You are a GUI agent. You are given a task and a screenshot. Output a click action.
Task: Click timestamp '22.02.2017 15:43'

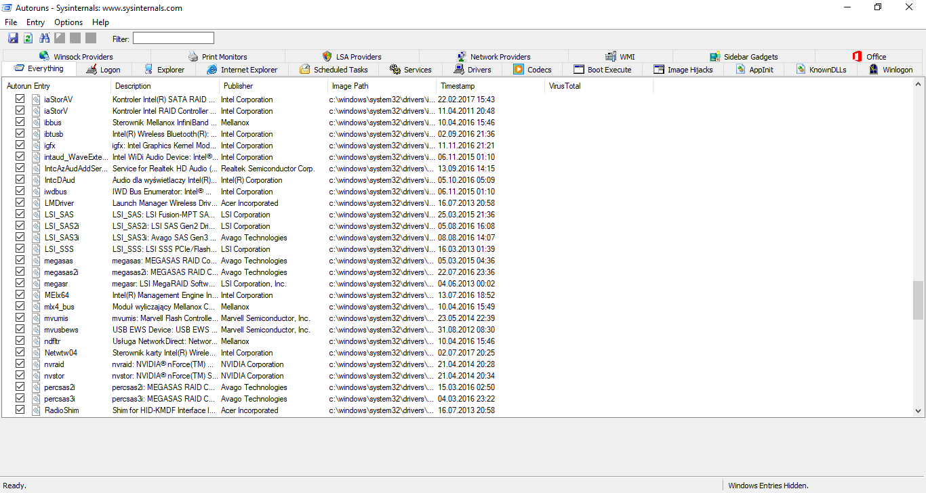coord(466,100)
